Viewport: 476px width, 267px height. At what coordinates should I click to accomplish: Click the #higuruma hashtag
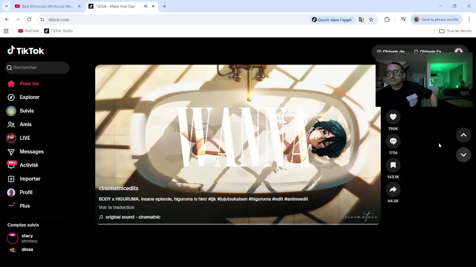coord(260,199)
